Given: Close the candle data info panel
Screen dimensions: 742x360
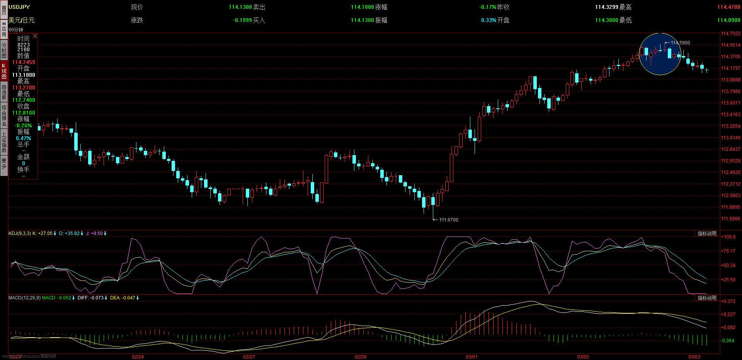Looking at the screenshot, I should coord(35,36).
